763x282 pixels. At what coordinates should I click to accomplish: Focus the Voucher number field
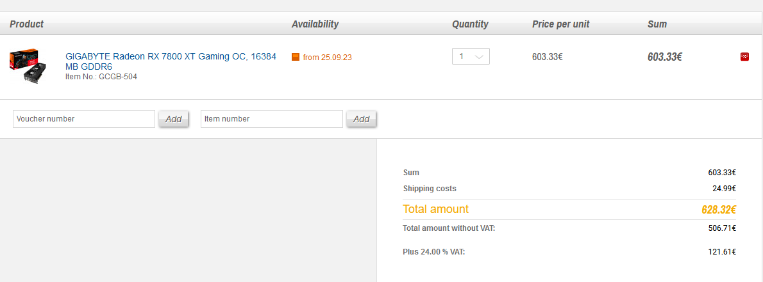(84, 119)
